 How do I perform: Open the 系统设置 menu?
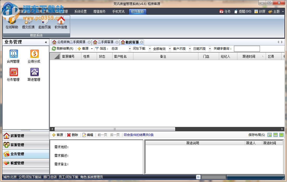81,11
